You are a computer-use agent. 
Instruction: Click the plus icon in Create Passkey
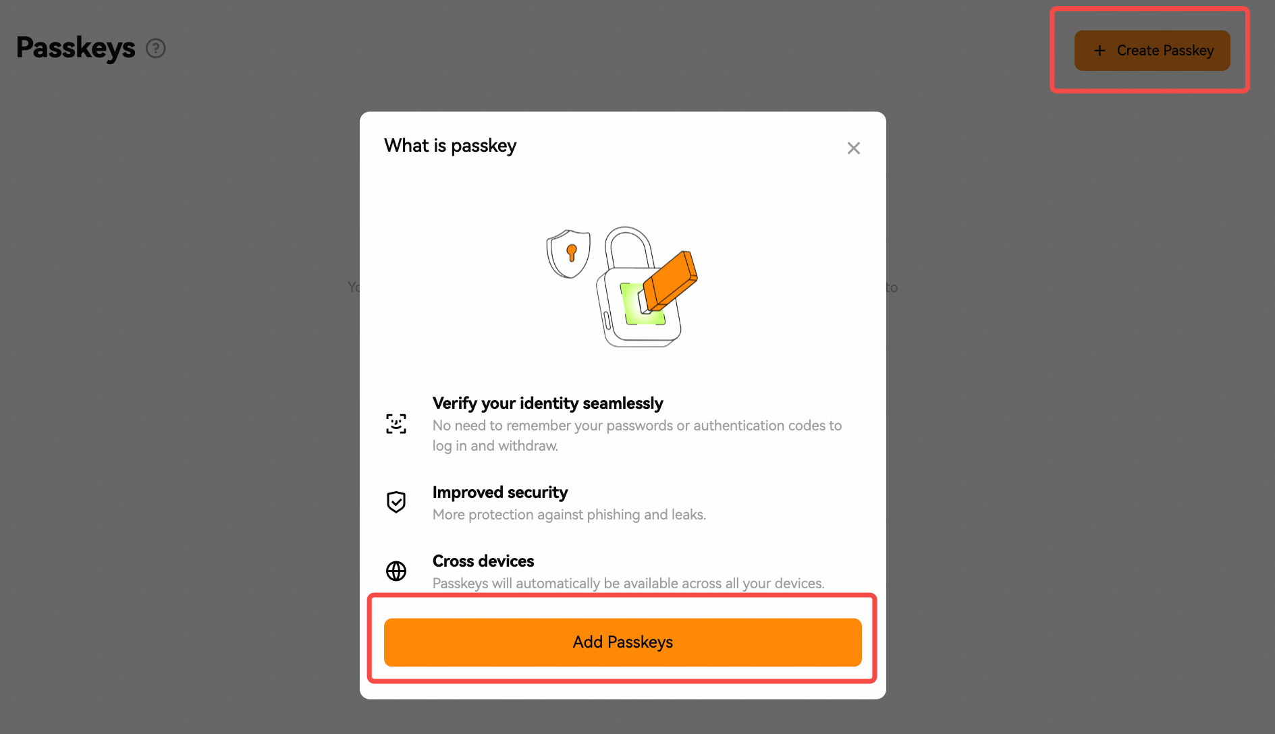pyautogui.click(x=1100, y=51)
